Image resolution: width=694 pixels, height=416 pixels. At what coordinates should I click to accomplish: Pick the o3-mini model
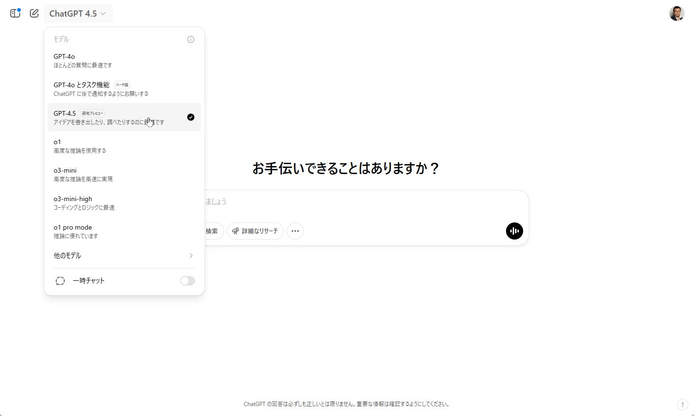point(124,174)
